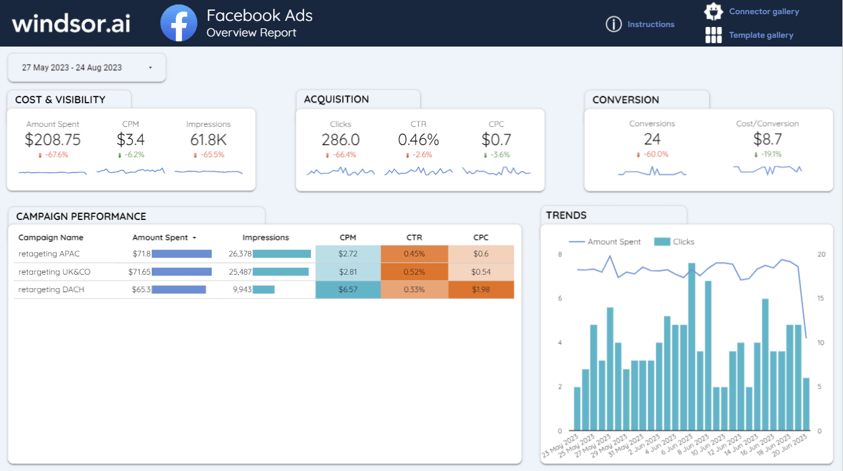Viewport: 843px width, 471px height.
Task: Select the Trends panel header
Action: [x=565, y=215]
